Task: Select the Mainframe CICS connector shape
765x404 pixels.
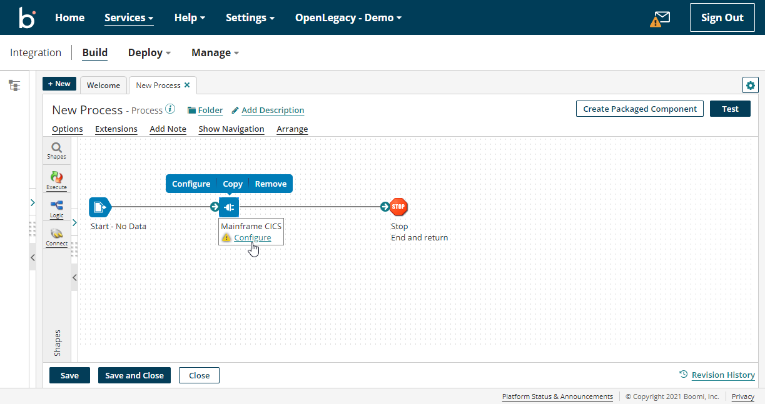Action: [x=229, y=207]
